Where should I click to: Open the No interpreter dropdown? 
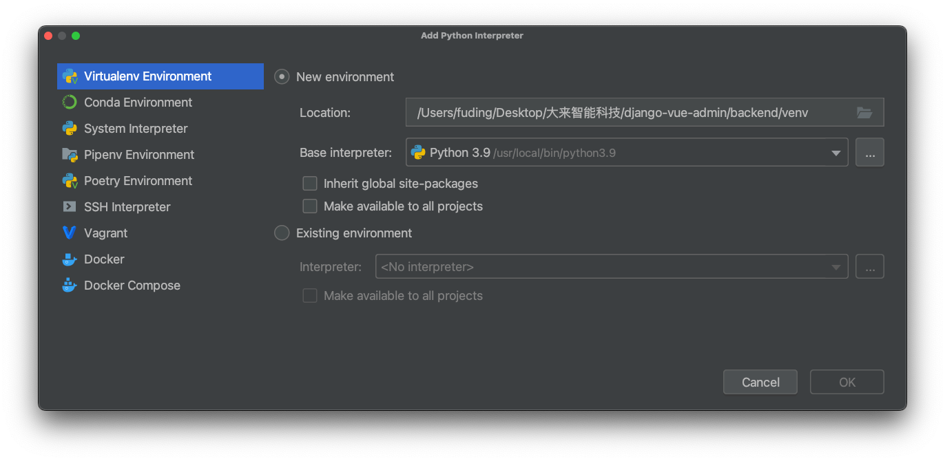pos(612,267)
